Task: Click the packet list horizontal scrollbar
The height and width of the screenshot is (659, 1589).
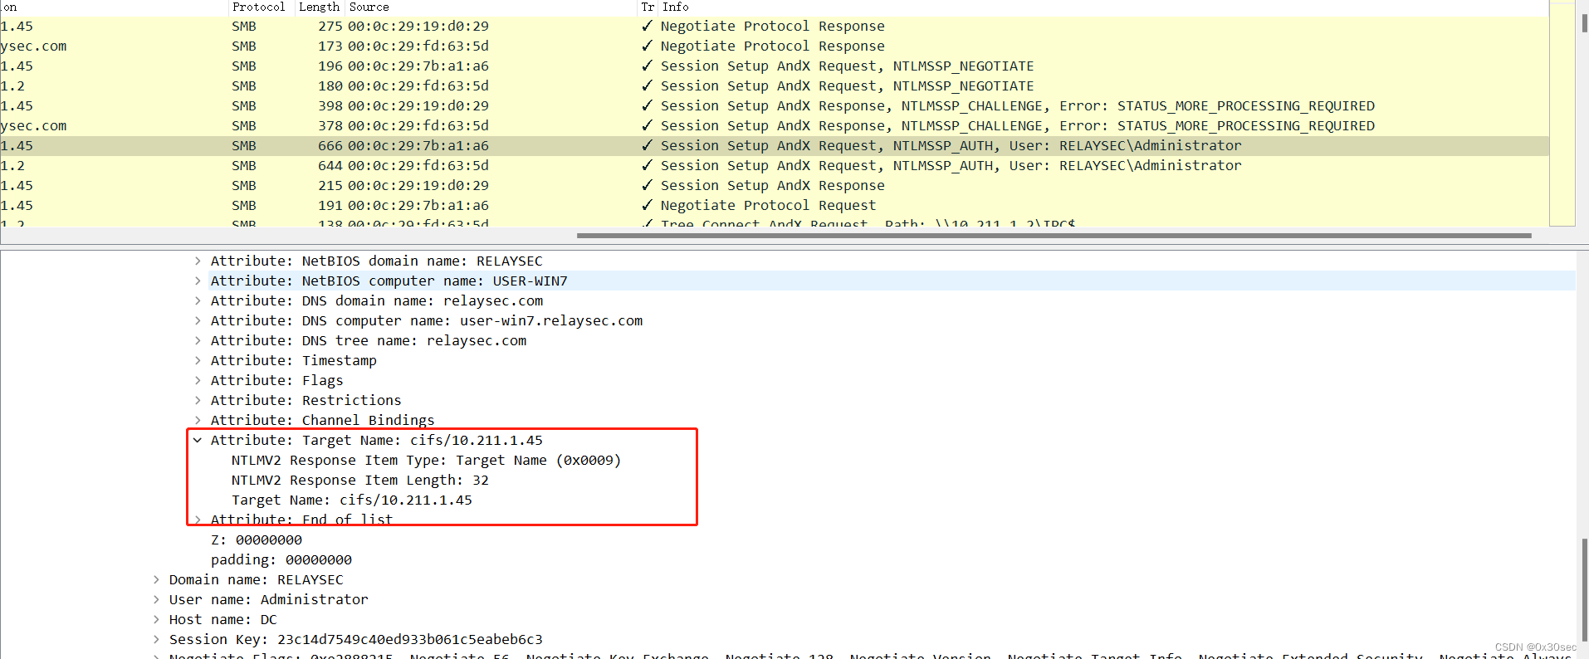Action: coord(1054,236)
